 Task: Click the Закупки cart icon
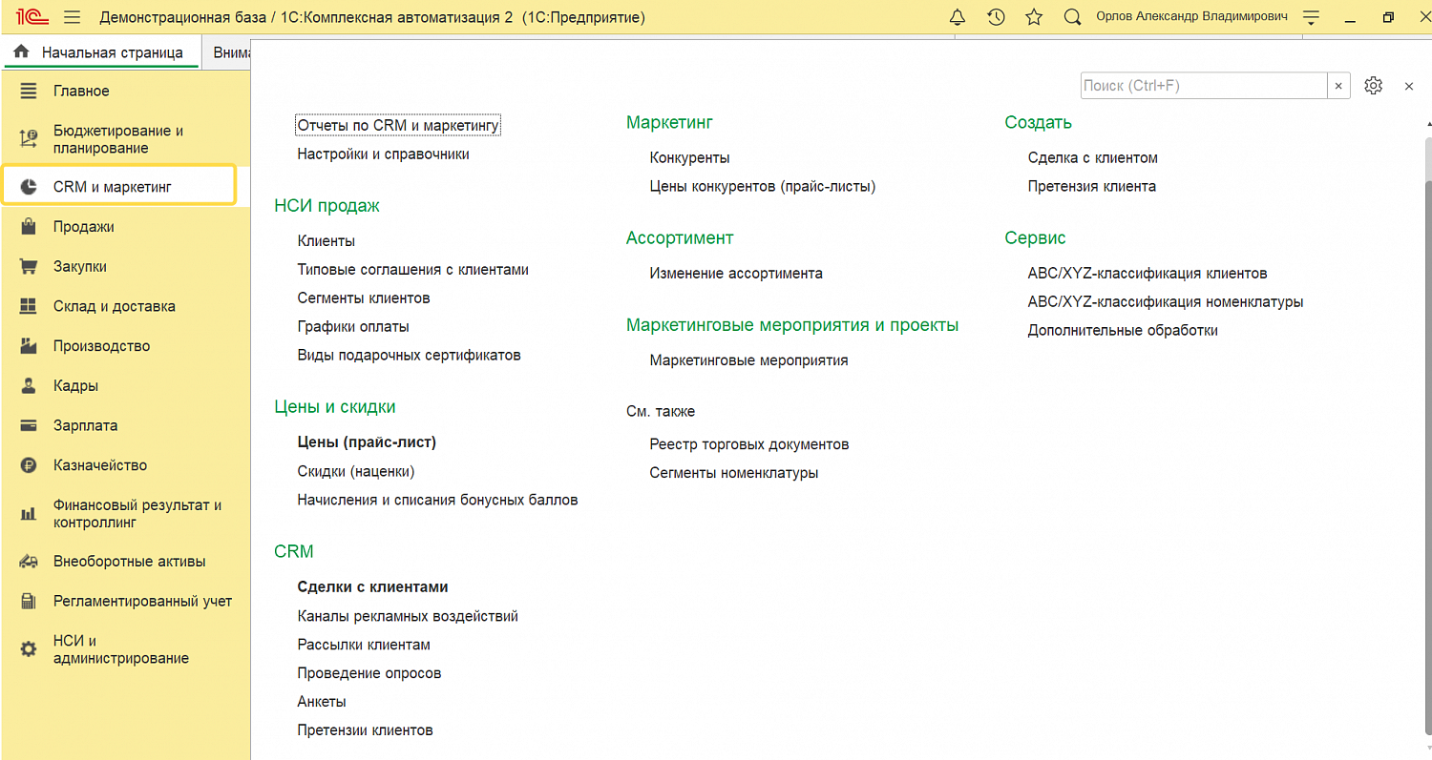click(x=29, y=267)
